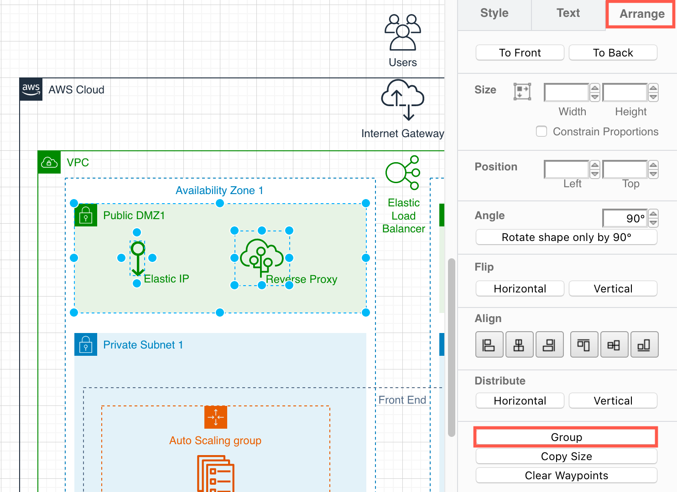The height and width of the screenshot is (492, 677).
Task: Click the align left edges icon
Action: click(x=489, y=344)
